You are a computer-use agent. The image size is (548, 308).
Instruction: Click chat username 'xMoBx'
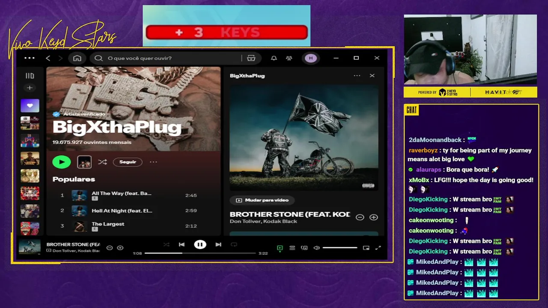[419, 180]
